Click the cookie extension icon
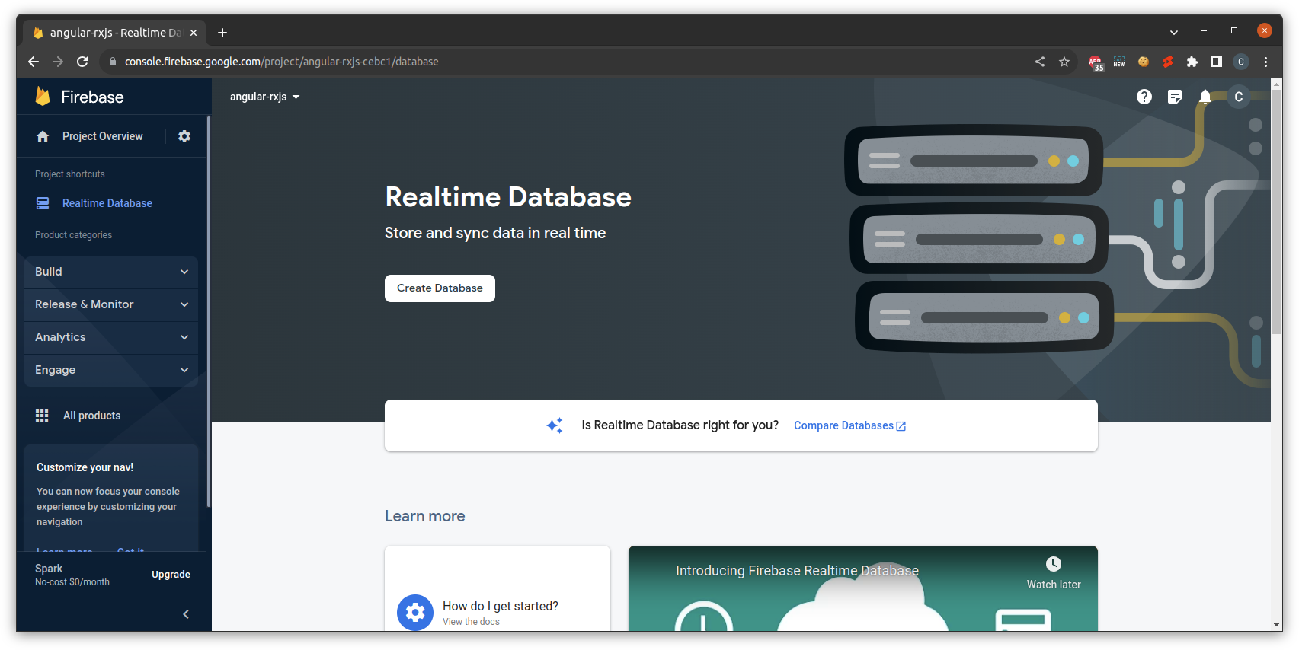This screenshot has width=1299, height=650. pyautogui.click(x=1144, y=62)
